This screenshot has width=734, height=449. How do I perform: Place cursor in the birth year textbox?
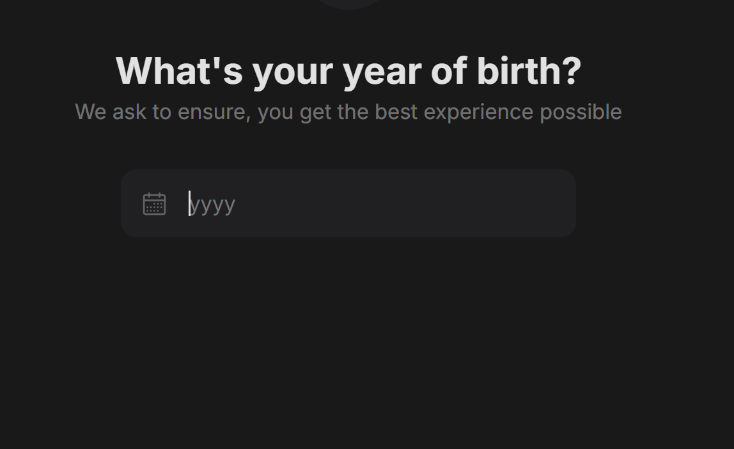[x=348, y=203]
